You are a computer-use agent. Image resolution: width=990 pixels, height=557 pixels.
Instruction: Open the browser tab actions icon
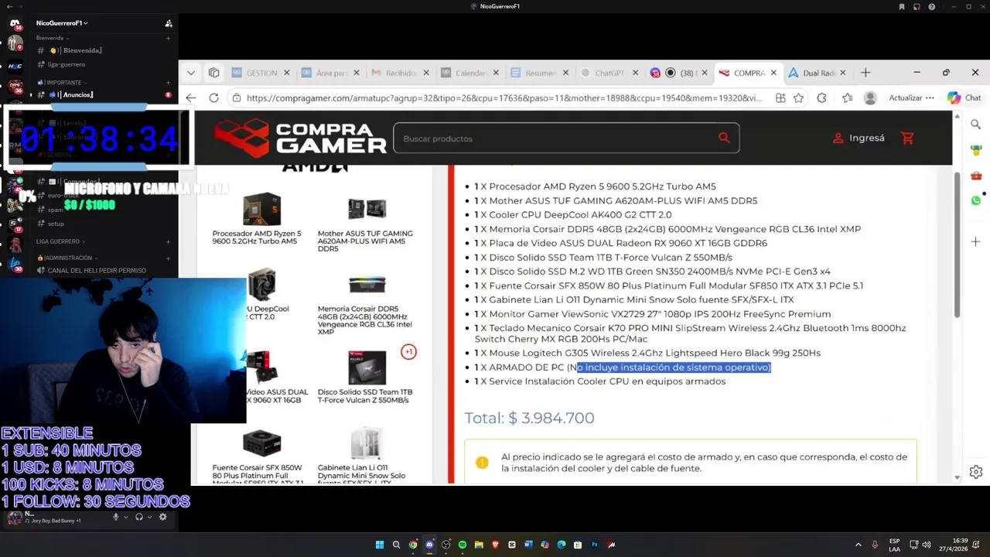click(x=213, y=73)
